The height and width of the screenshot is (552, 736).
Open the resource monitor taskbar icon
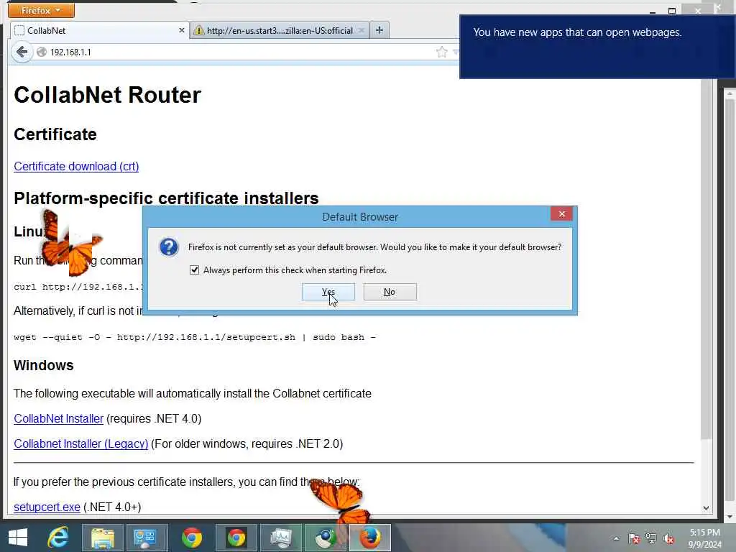[x=281, y=538]
